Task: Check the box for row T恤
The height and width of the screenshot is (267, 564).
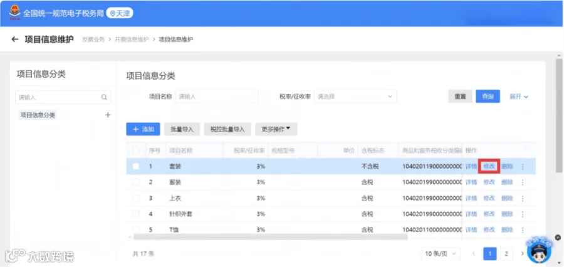Action: (135, 229)
